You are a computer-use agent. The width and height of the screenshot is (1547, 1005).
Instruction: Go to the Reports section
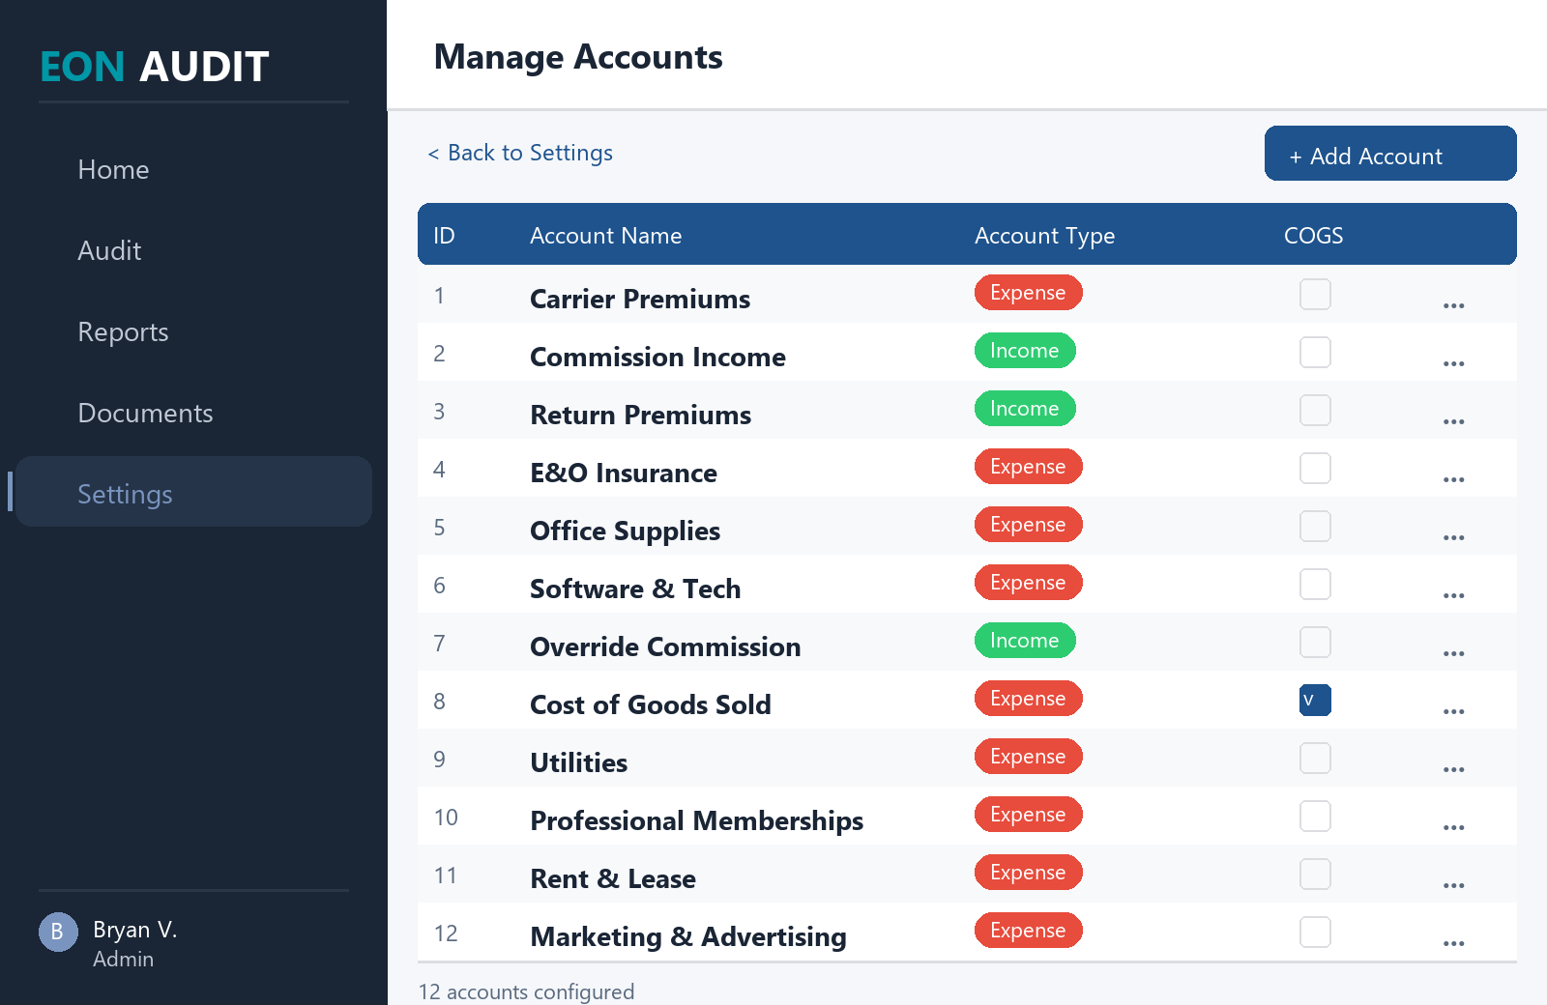coord(123,331)
